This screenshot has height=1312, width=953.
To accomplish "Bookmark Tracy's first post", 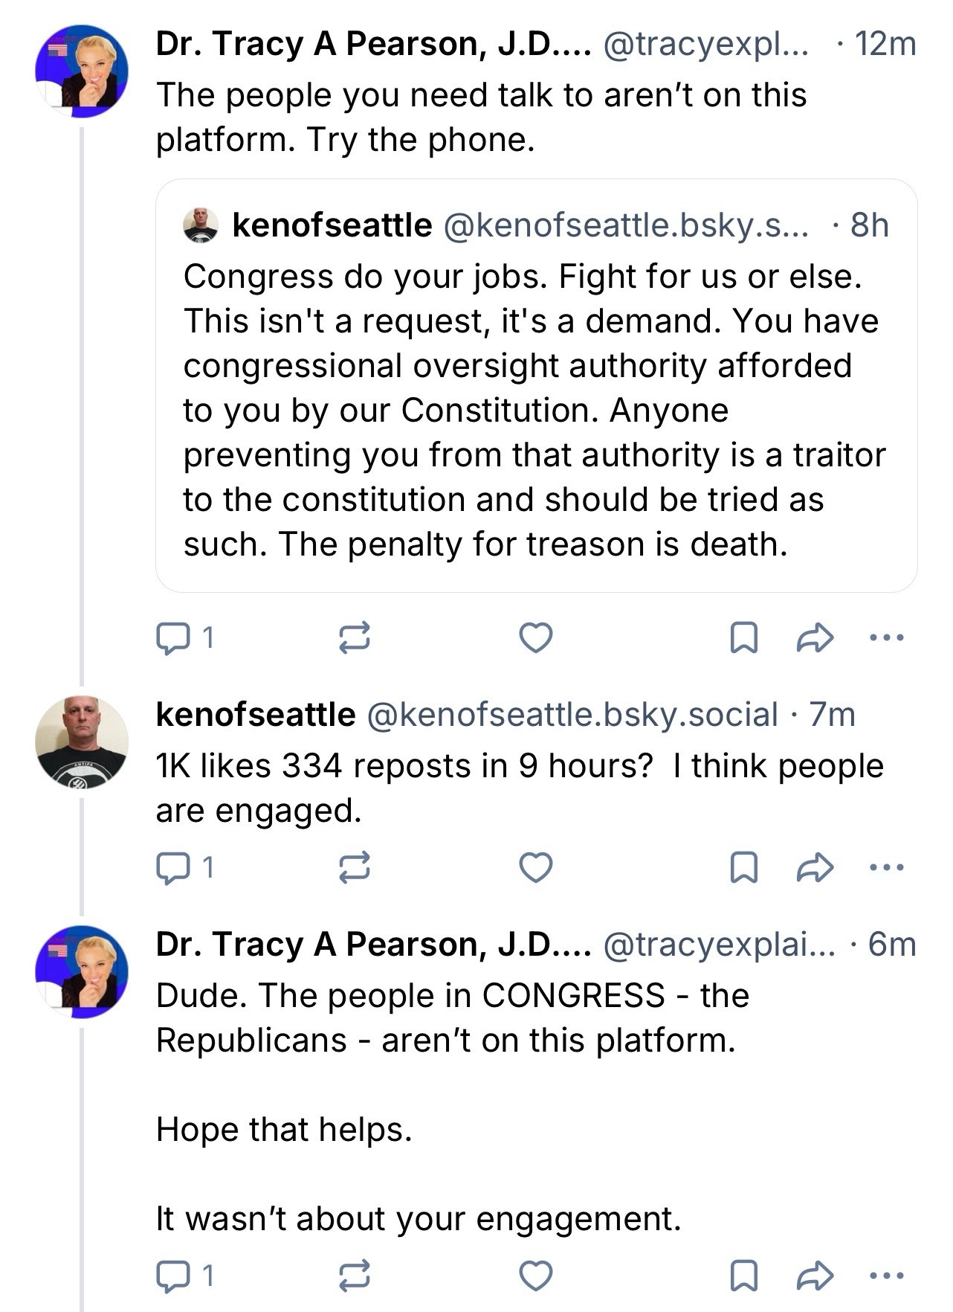I will (x=744, y=638).
